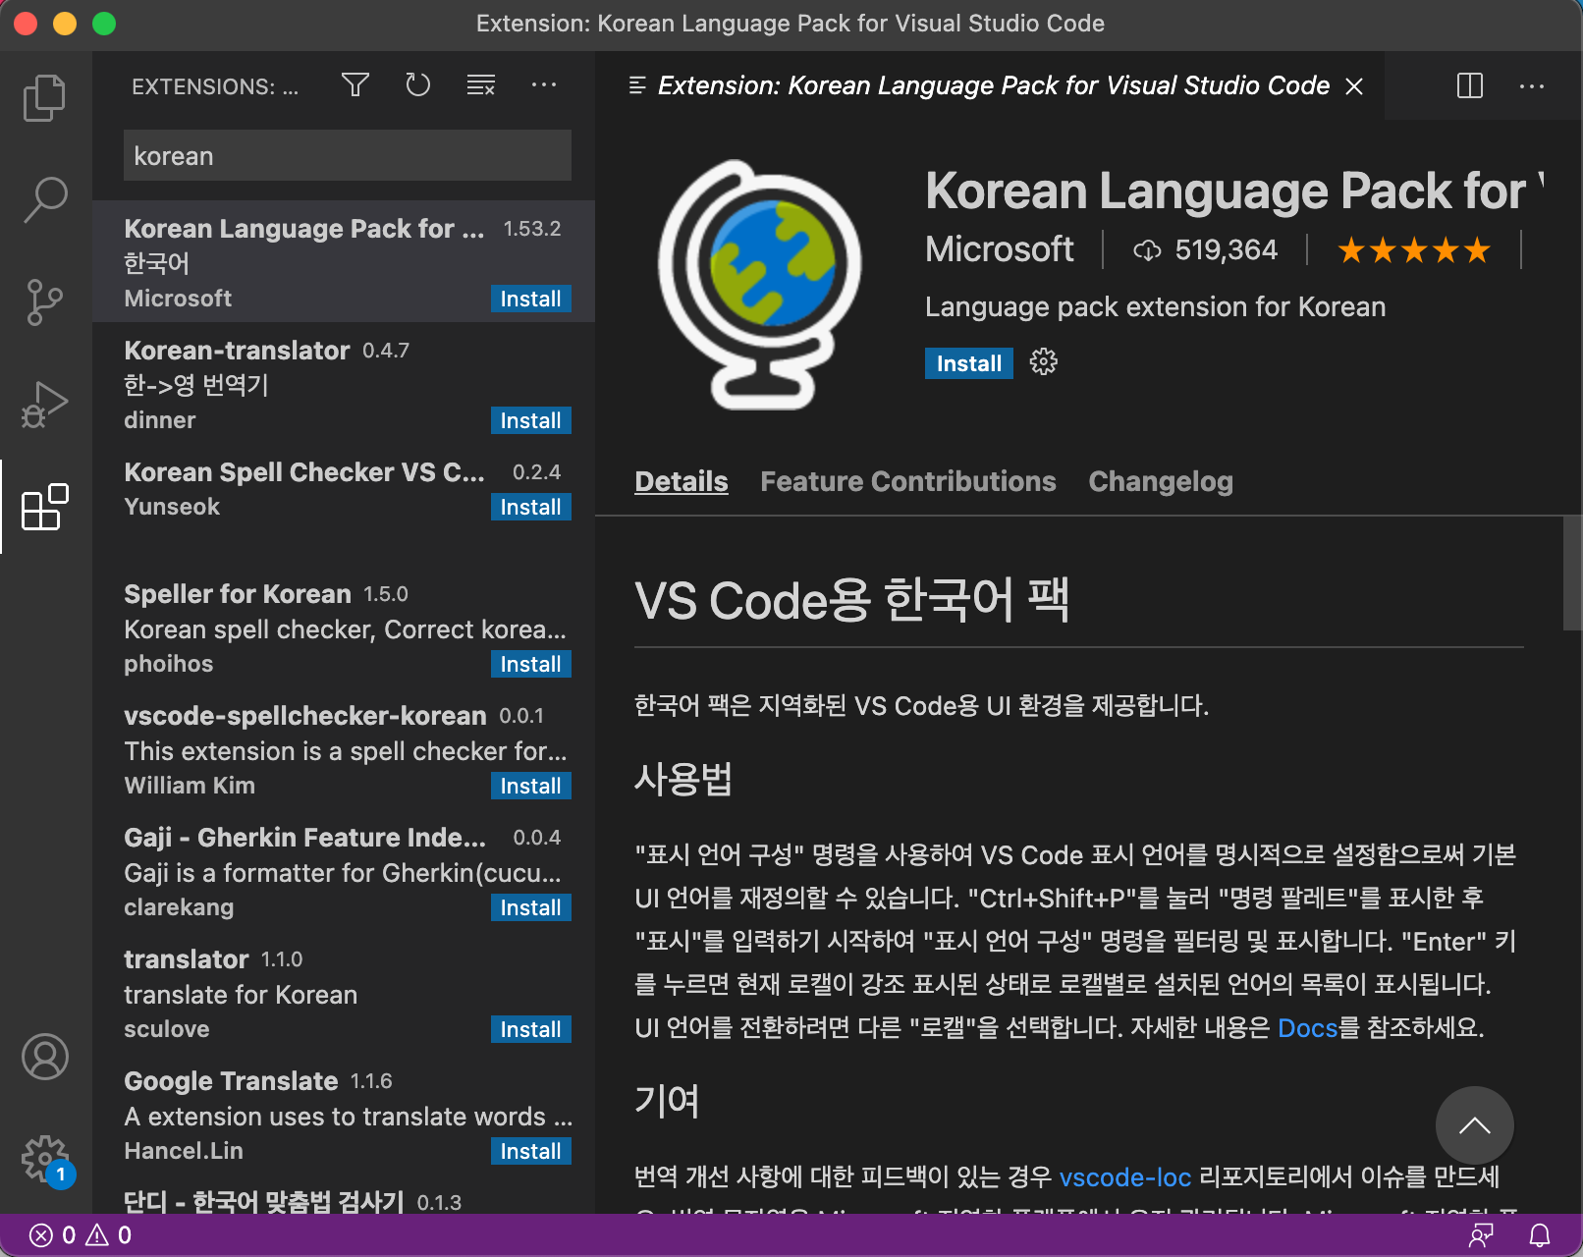Open the Run and Debug view

tap(44, 404)
